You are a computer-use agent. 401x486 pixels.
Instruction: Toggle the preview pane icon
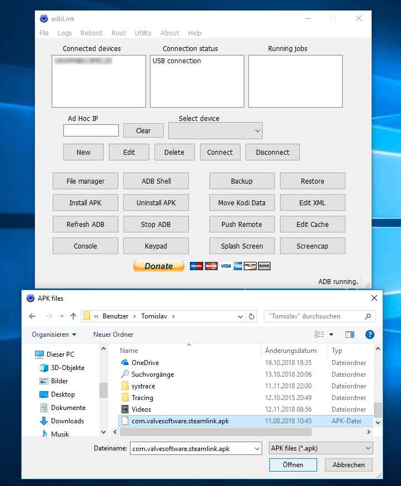point(349,335)
